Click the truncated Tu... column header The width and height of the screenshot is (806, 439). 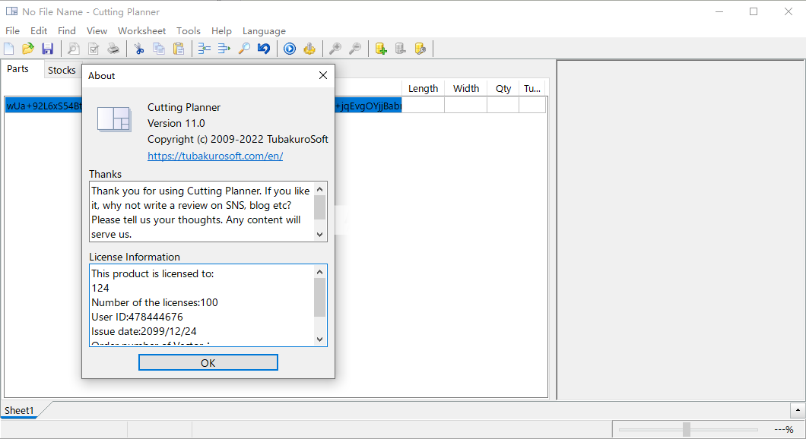[532, 88]
